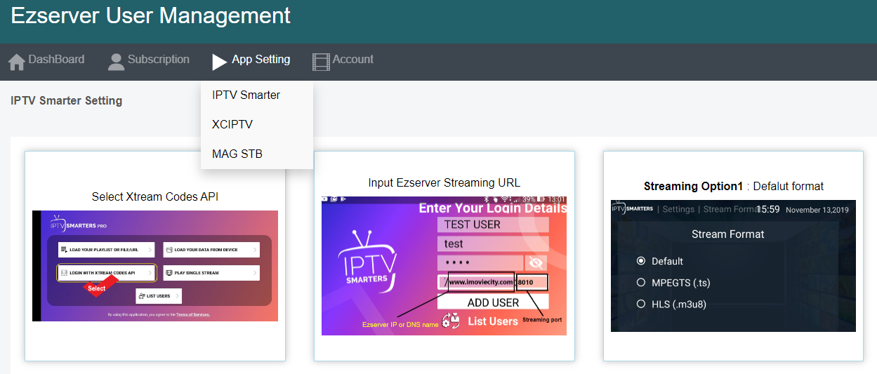Click the Account film icon
The width and height of the screenshot is (877, 374).
pos(321,62)
